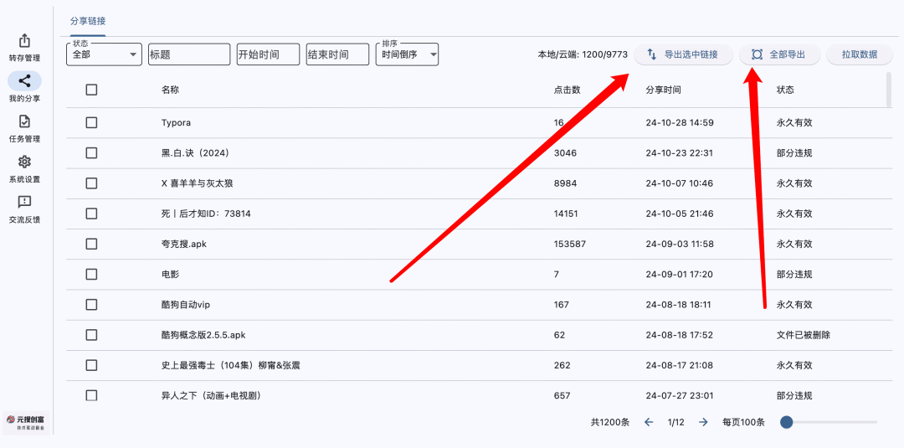Click 部分违规 status in 电影 row

tap(794, 275)
